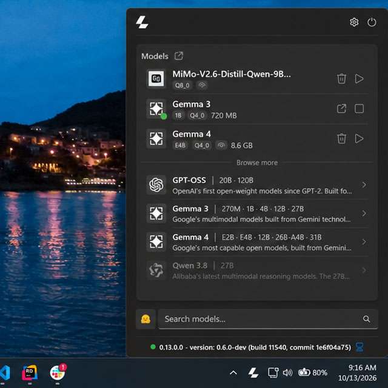Click Google's multimodal models description
The image size is (388, 388).
coord(261,219)
